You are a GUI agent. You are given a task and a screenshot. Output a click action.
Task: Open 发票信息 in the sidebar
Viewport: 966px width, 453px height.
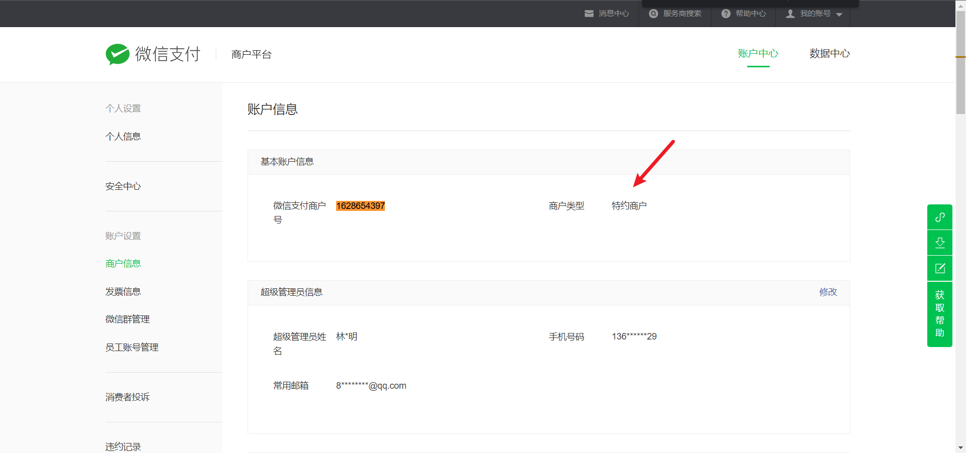(x=123, y=292)
